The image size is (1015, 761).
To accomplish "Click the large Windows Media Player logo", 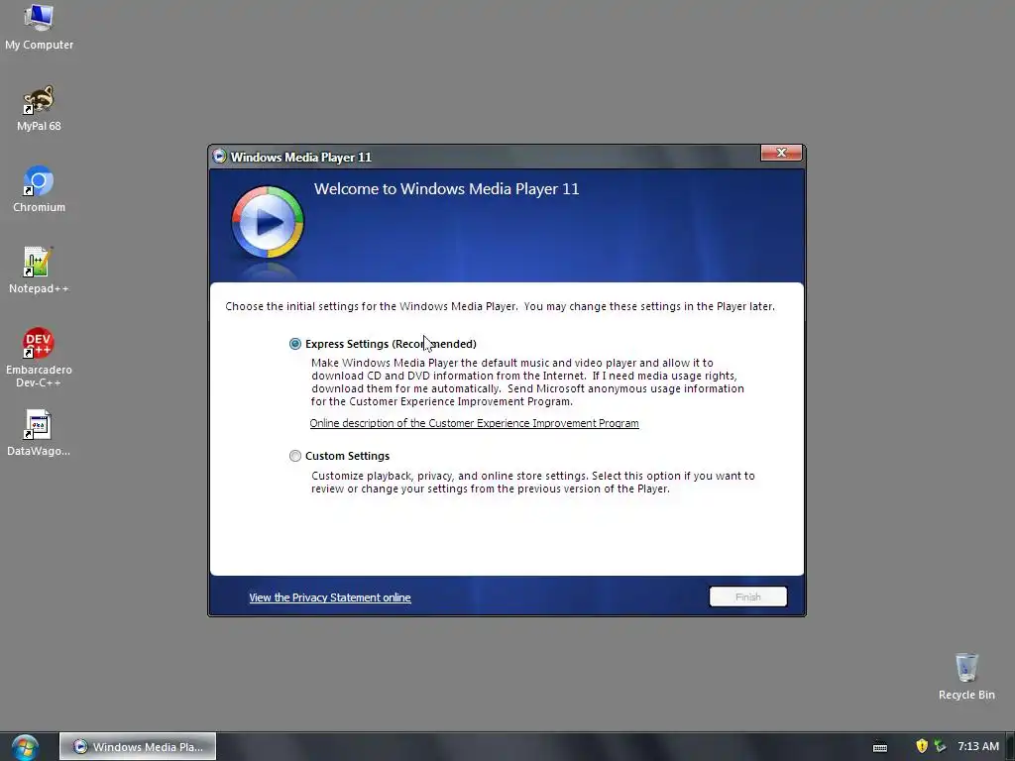I will (268, 223).
